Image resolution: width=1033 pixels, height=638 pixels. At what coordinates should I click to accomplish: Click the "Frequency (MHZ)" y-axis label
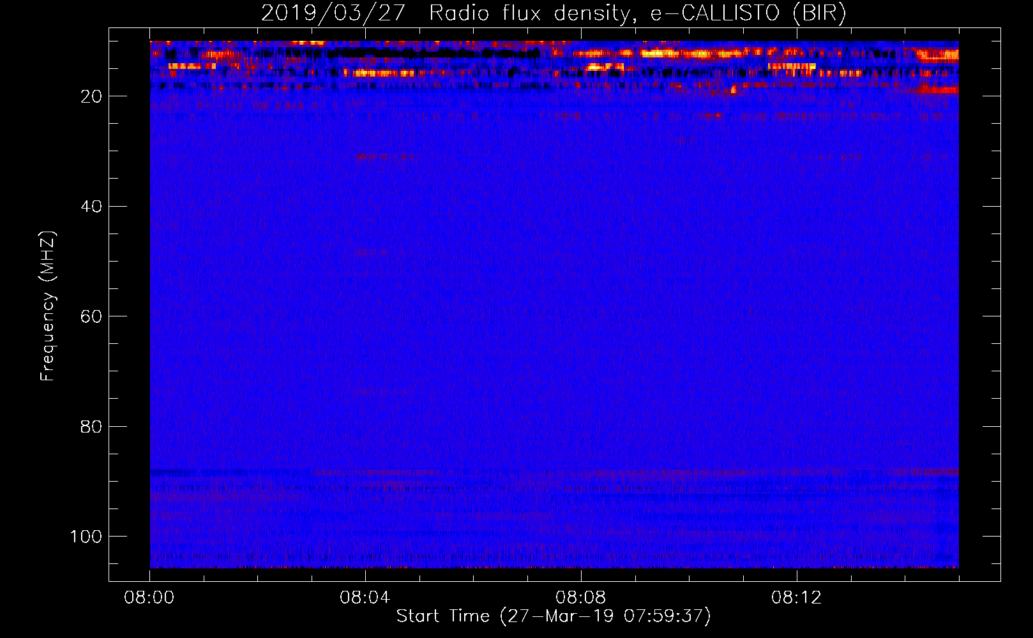(x=48, y=306)
